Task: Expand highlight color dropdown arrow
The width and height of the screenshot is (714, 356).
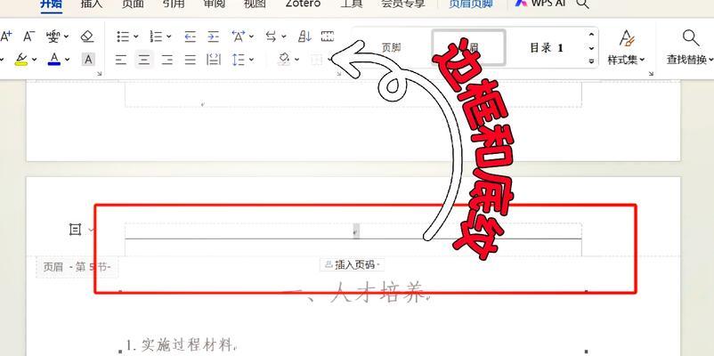Action: (34, 59)
